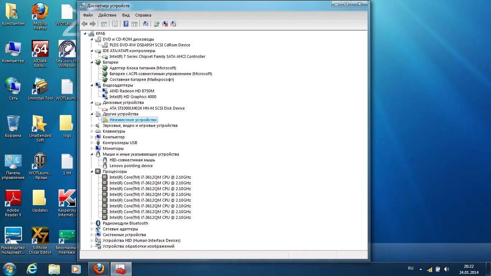Open the network signal tray icon
491x276 pixels.
tap(430, 269)
